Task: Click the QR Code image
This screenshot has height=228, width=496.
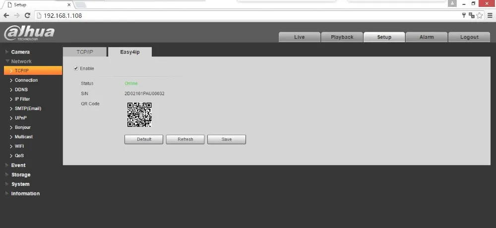Action: tap(139, 114)
